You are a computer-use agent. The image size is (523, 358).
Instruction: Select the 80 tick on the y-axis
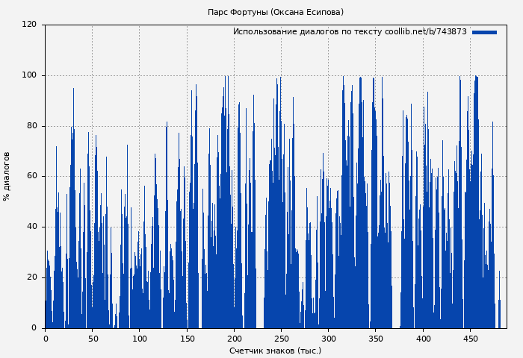click(x=31, y=126)
